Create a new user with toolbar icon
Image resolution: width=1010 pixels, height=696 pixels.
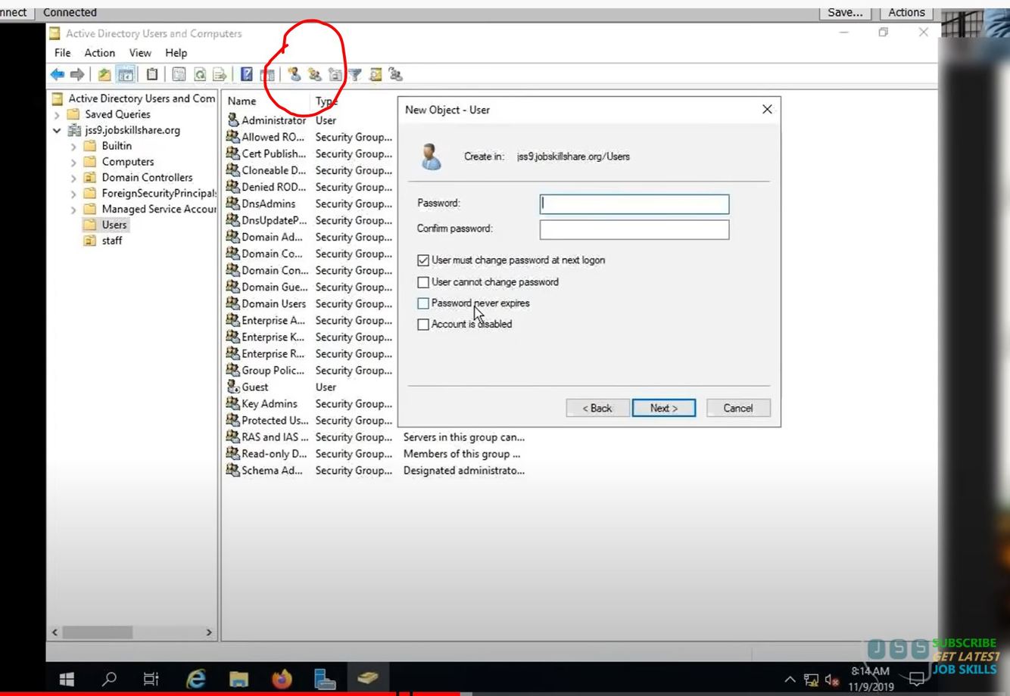(x=294, y=74)
